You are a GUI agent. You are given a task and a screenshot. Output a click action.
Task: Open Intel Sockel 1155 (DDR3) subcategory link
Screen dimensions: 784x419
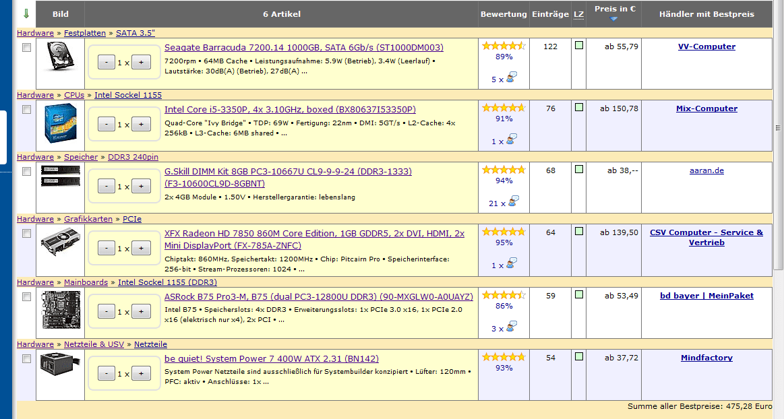(x=167, y=282)
